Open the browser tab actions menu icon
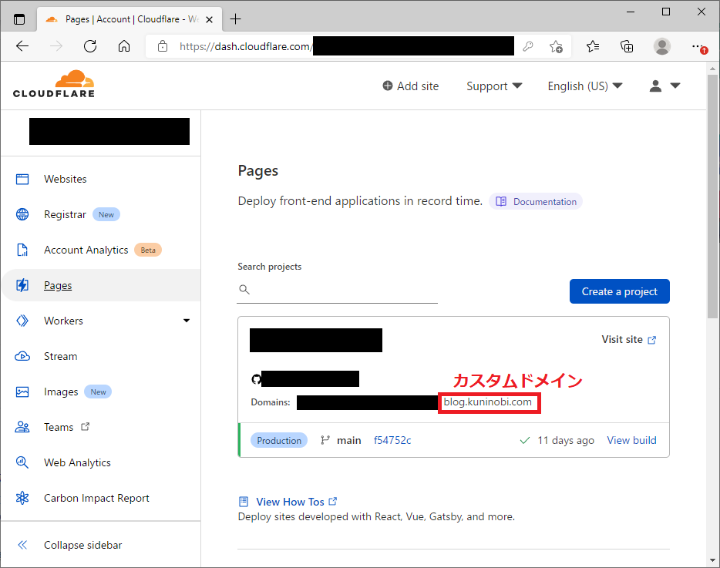The image size is (720, 568). [19, 19]
